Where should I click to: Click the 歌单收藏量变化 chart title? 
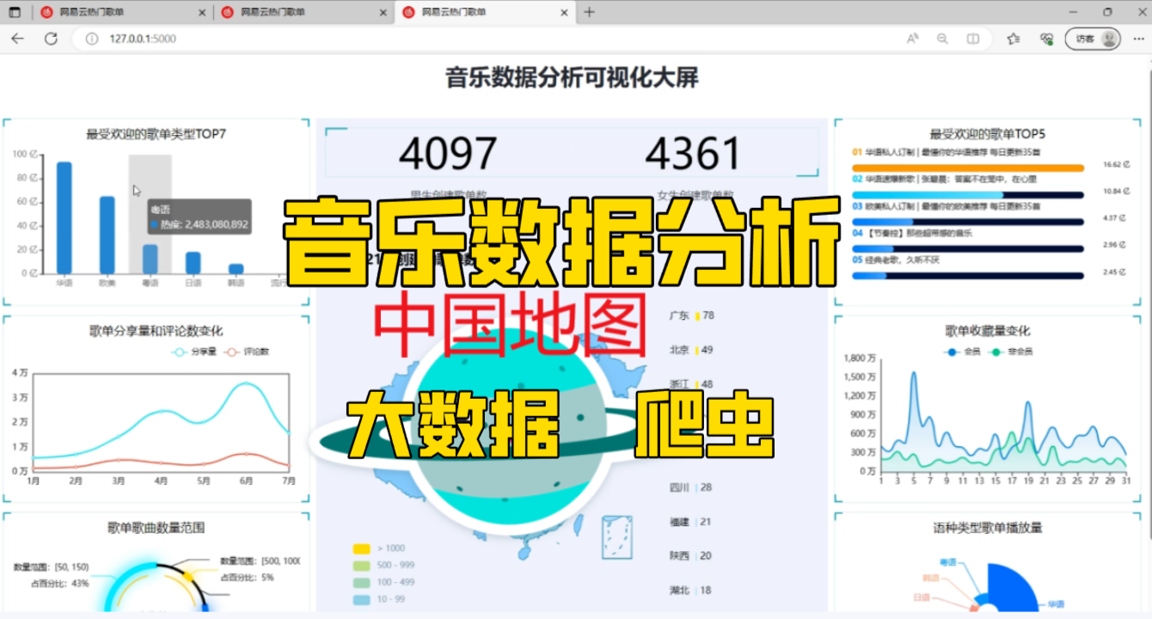988,331
